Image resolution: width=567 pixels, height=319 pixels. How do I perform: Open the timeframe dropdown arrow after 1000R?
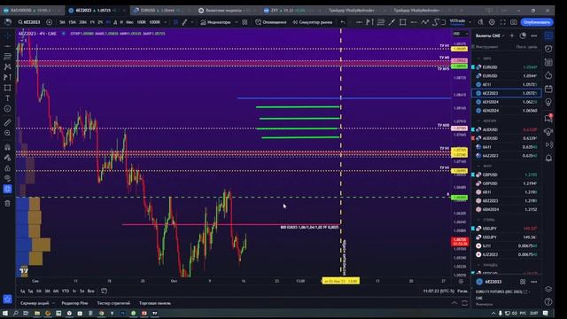[x=166, y=22]
